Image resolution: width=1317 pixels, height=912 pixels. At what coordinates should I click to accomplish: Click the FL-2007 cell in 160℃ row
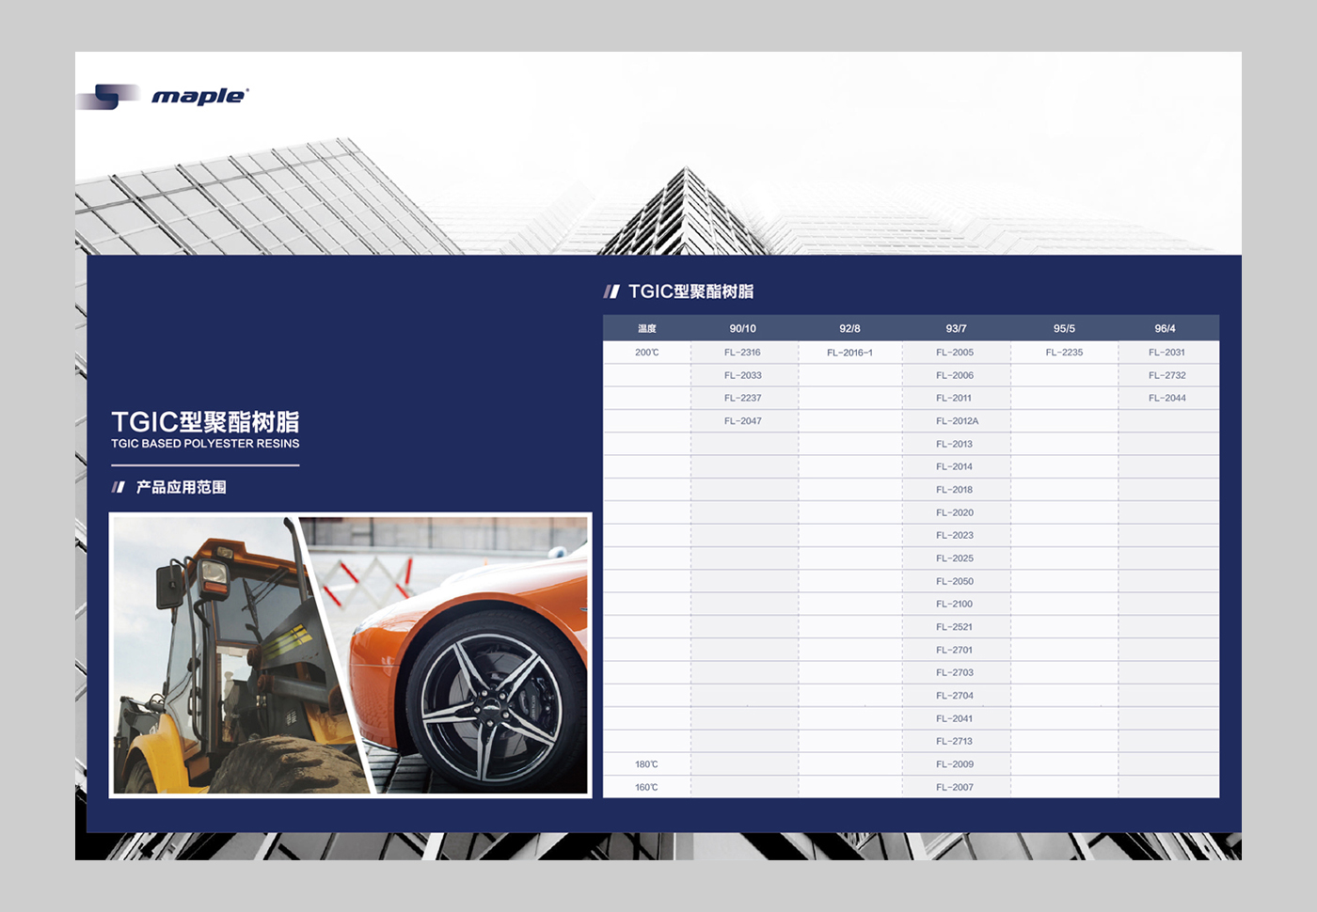coord(954,787)
